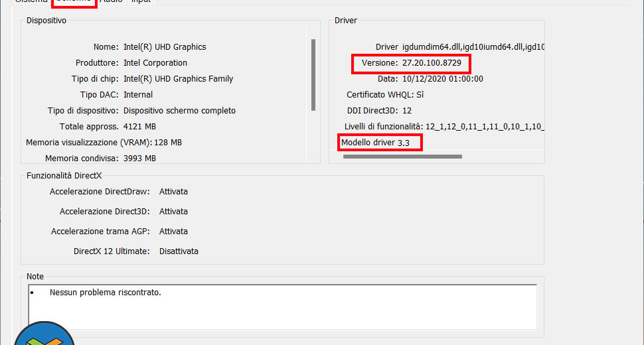Click the 'Certificato WHQL: Sì' line

tap(385, 95)
